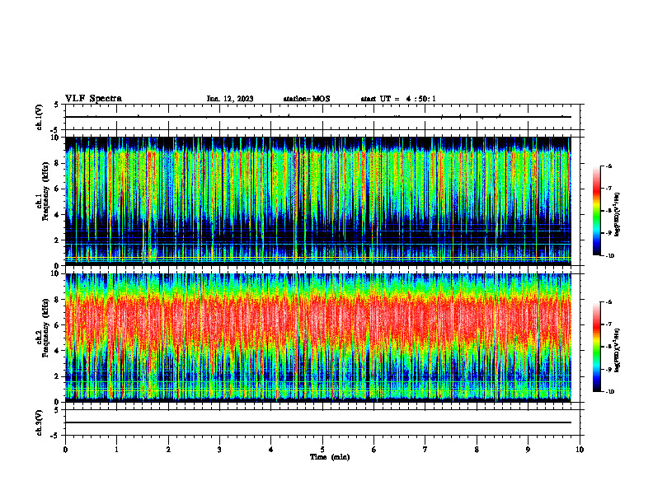Image resolution: width=653 pixels, height=504 pixels.
Task: Click the ch.2 spectrogram color scale bar
Action: [596, 347]
